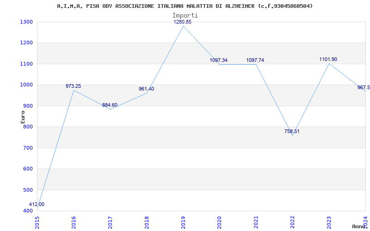This screenshot has width=370, height=231.
Task: Select the 884.60 data label
Action: (x=110, y=105)
